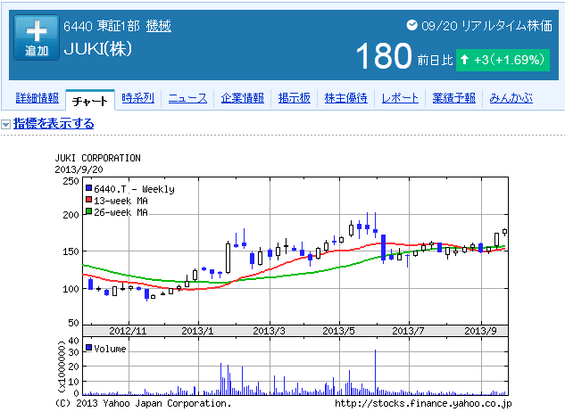The image size is (565, 412).
Task: Click the 2013/1 date axis label
Action: (x=197, y=331)
